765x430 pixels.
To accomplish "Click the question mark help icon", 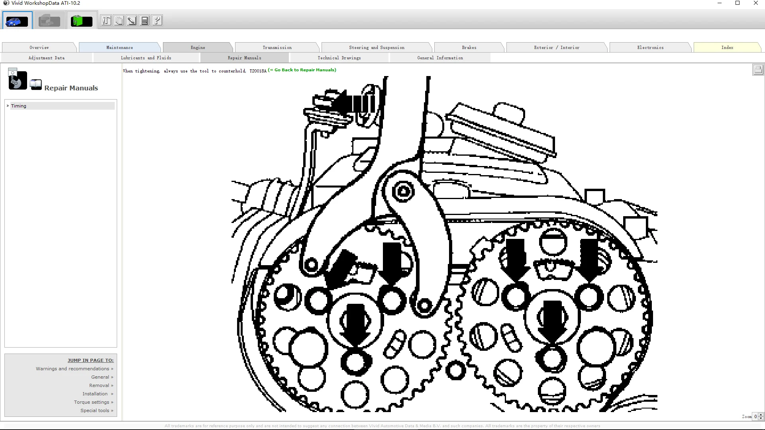I will pos(157,21).
